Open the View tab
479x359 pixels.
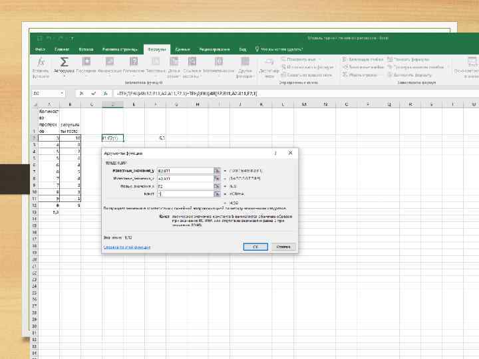(x=243, y=49)
